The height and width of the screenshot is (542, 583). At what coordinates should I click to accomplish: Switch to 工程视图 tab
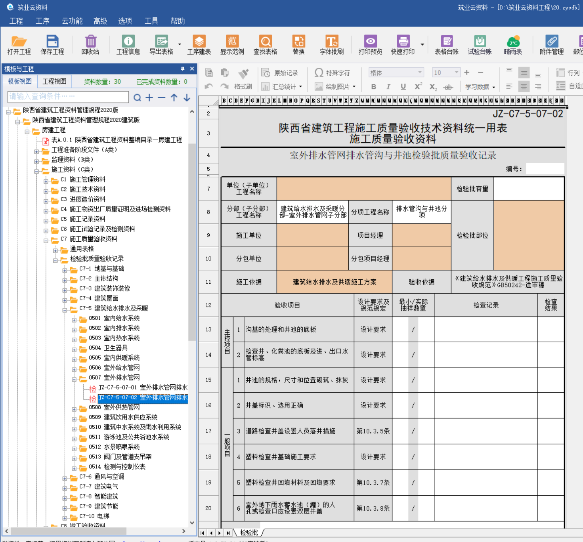[54, 81]
